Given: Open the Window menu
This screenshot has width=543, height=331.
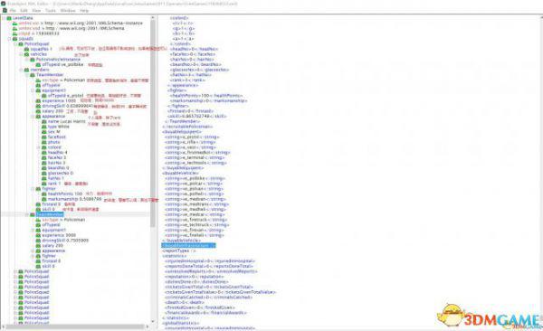Looking at the screenshot, I should pyautogui.click(x=68, y=11).
